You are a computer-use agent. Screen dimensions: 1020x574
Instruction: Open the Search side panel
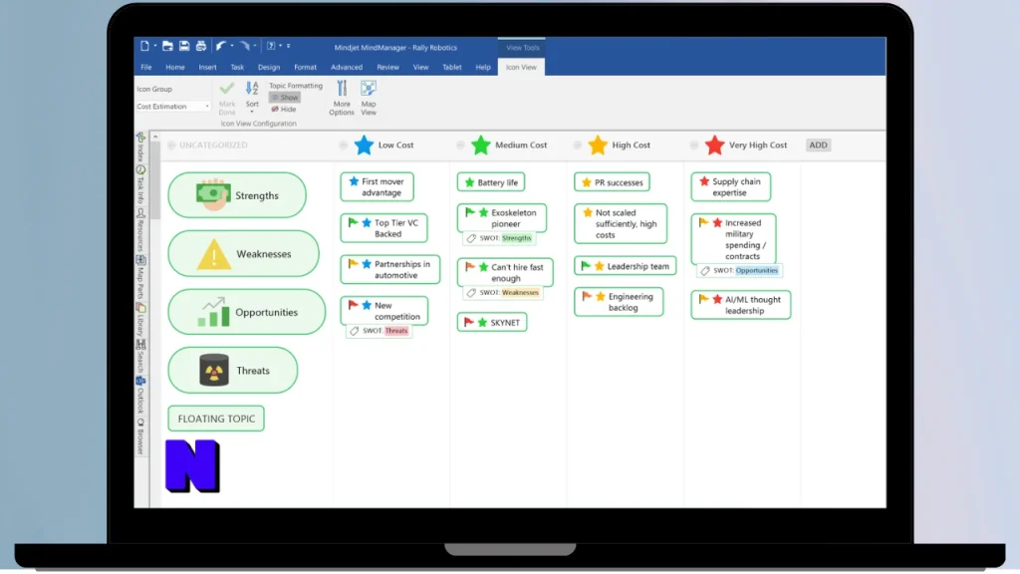pos(140,357)
